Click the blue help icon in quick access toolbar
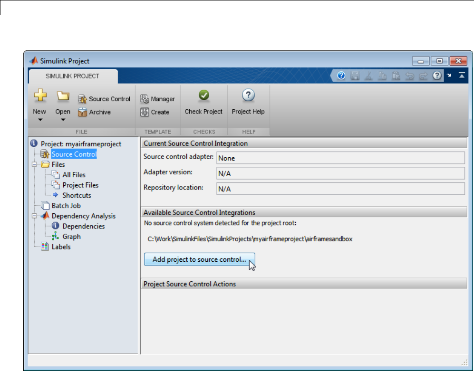 point(341,76)
